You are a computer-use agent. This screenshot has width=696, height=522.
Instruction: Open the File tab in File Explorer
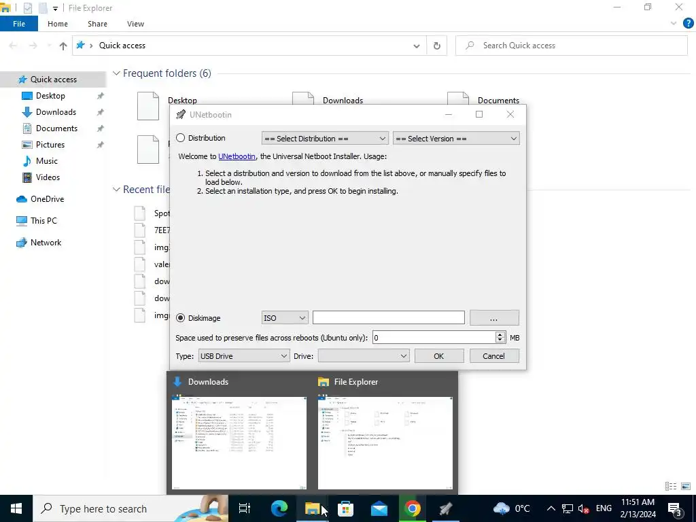[18, 24]
